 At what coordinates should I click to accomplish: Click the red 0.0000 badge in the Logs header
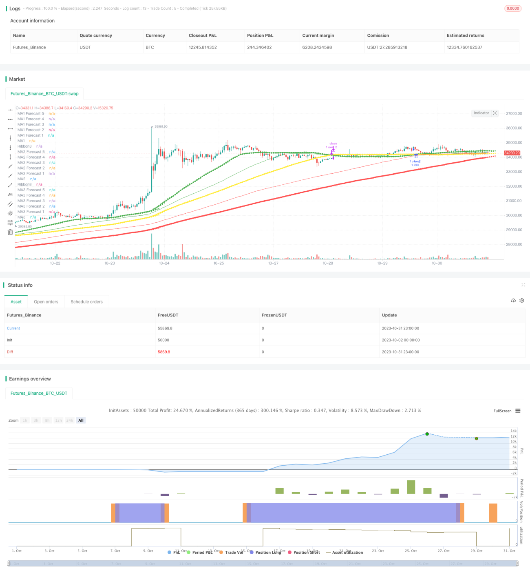[x=513, y=8]
